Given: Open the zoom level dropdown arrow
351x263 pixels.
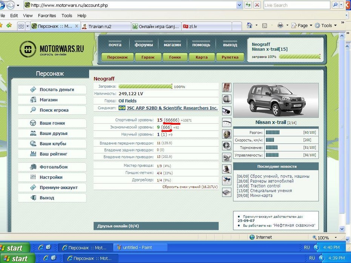Looking at the screenshot, I should tap(336, 237).
